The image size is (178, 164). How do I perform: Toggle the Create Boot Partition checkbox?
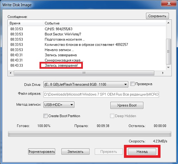coord(45,116)
